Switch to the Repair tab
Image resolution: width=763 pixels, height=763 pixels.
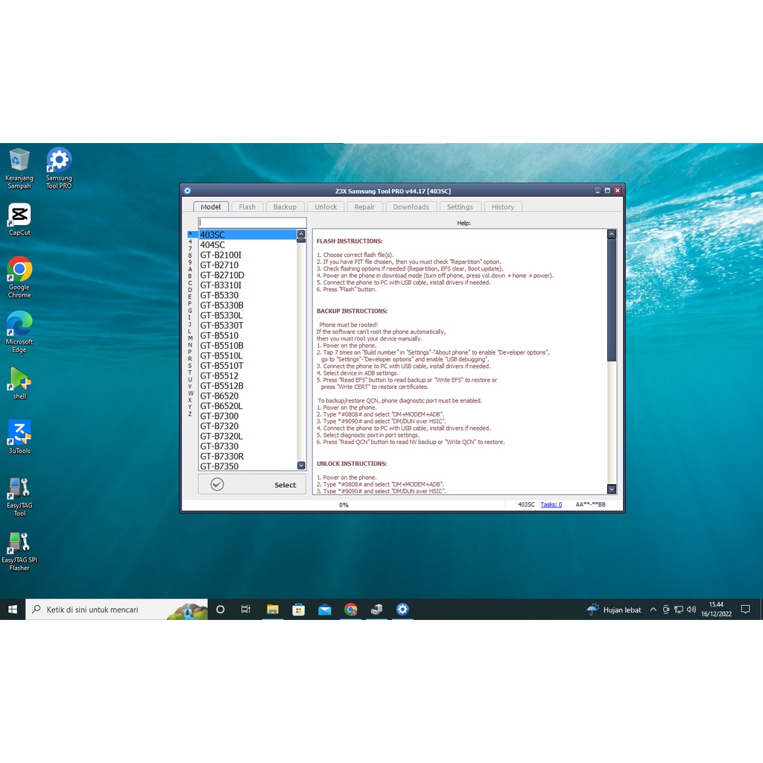[x=364, y=207]
